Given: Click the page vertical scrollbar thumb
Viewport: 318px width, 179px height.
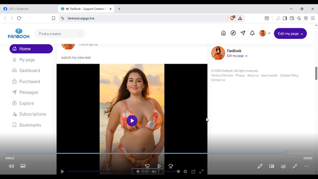Looking at the screenshot, I should click(316, 74).
